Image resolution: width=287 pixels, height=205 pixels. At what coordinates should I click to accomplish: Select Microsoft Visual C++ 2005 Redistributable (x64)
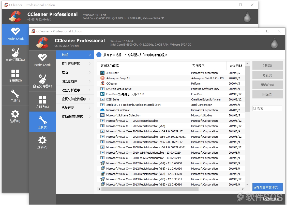pyautogui.click(x=171, y=126)
